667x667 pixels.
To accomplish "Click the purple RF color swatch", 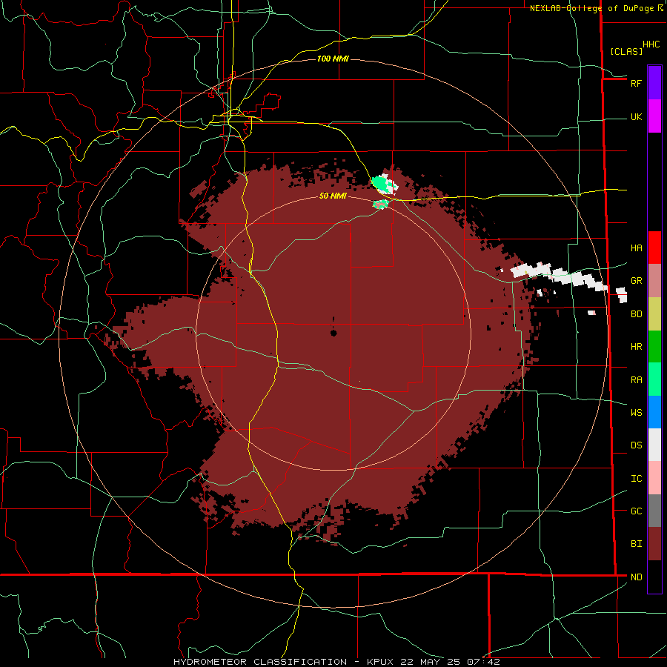I will coord(654,83).
